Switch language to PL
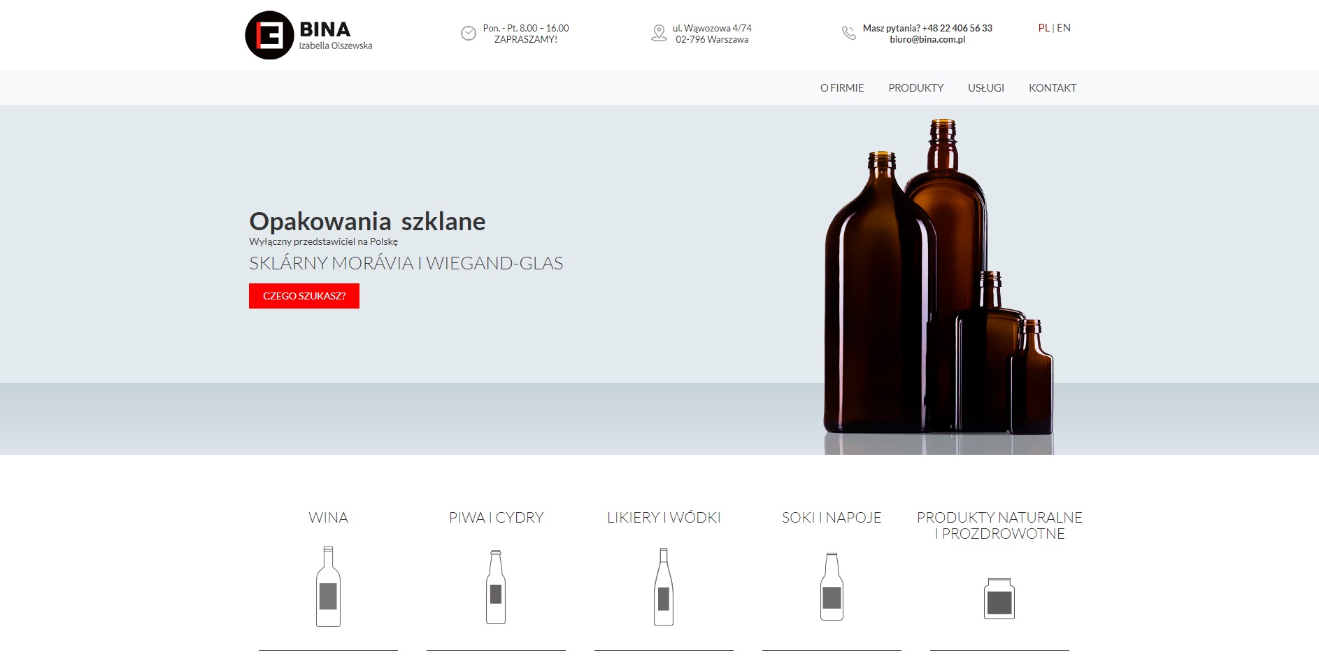 [x=1044, y=28]
